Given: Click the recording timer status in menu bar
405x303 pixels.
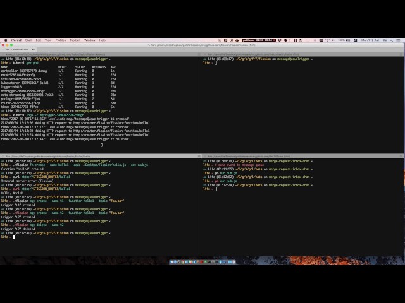Looking at the screenshot, I should pos(259,40).
